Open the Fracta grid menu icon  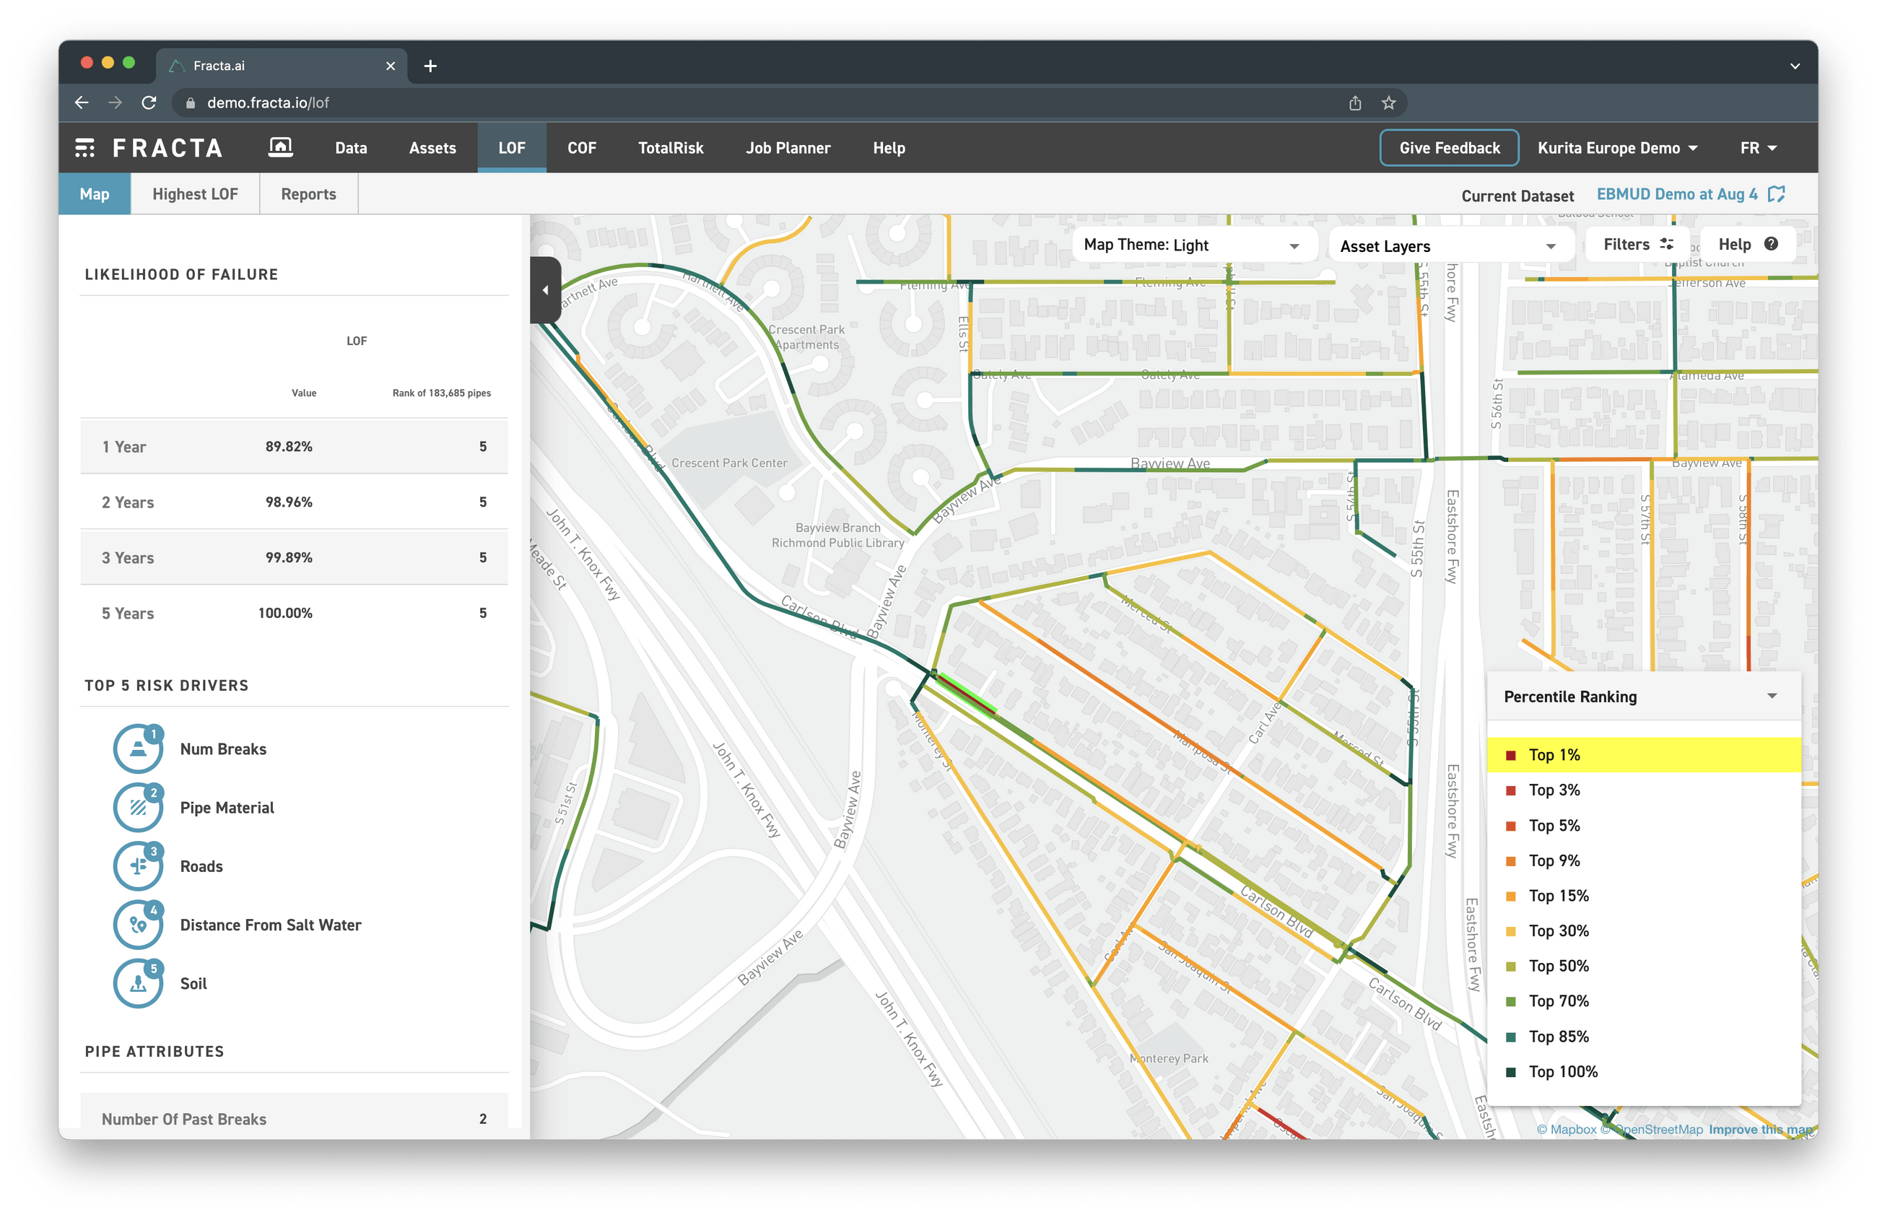(84, 147)
